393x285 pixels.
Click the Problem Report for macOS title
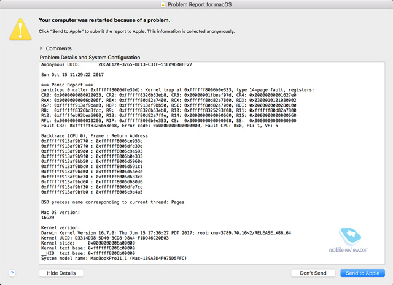200,4
